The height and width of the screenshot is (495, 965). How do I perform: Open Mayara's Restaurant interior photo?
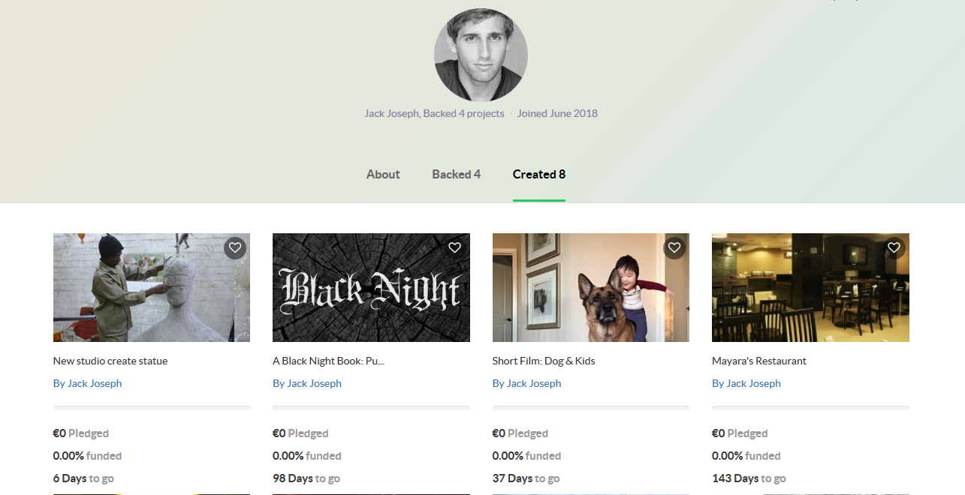point(810,288)
